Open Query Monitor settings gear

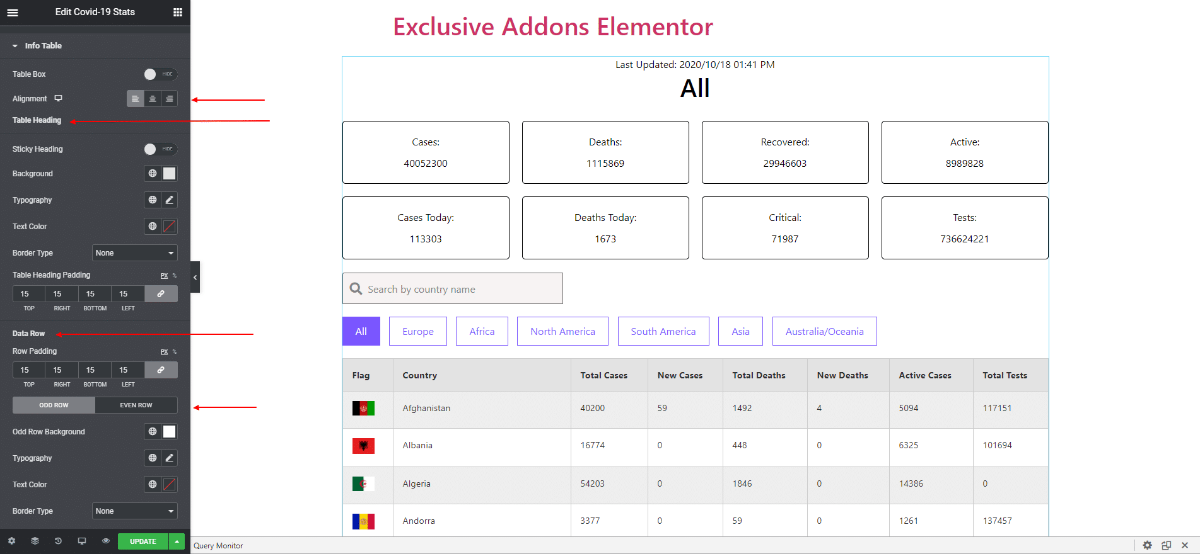[x=1147, y=545]
